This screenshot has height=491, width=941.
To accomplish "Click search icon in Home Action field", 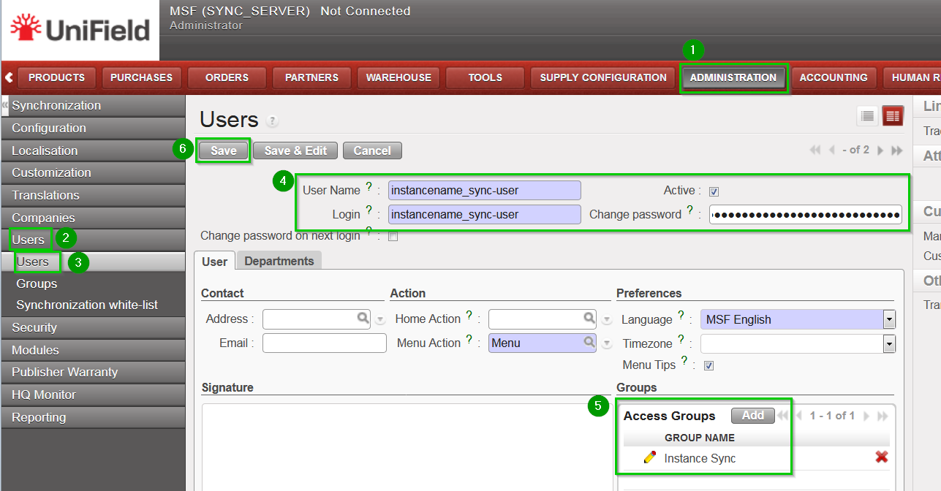I will (589, 319).
